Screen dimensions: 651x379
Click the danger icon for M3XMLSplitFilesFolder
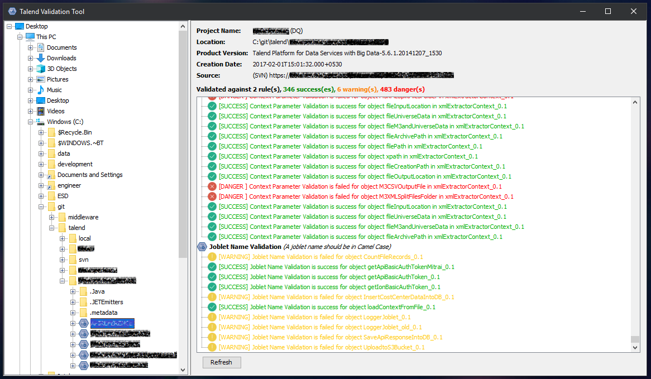coord(212,196)
